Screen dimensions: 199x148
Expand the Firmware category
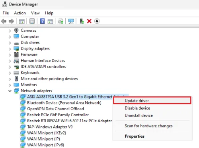pyautogui.click(x=10, y=55)
